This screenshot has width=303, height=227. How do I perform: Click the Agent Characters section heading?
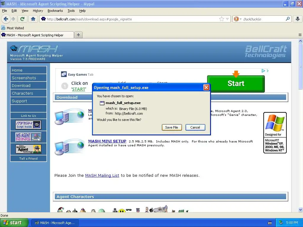(x=75, y=197)
